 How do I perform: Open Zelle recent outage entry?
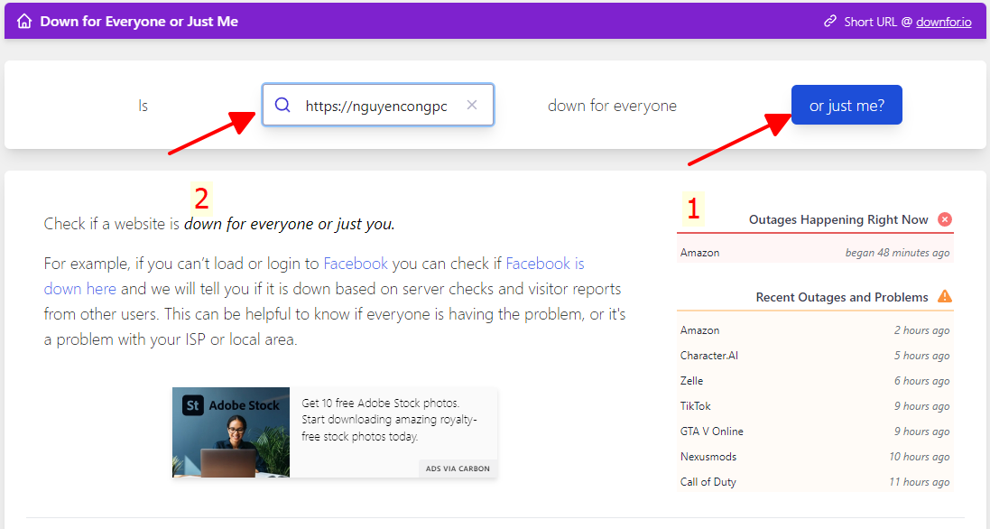(815, 381)
